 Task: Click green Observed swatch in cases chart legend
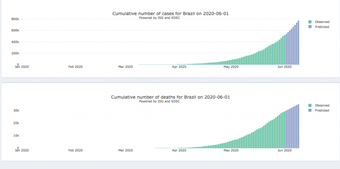pyautogui.click(x=310, y=22)
